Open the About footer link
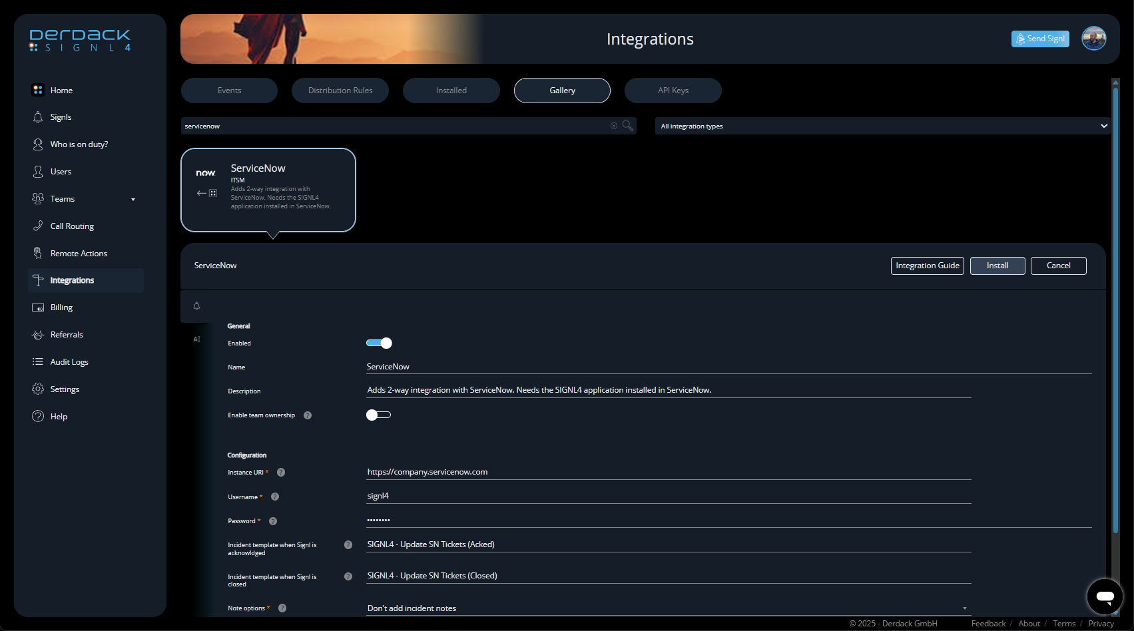The height and width of the screenshot is (631, 1134). tap(1029, 624)
